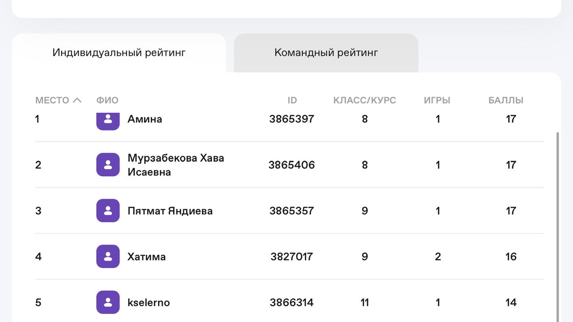Sort table by ИГРЫ column header
This screenshot has width=573, height=322.
point(437,100)
